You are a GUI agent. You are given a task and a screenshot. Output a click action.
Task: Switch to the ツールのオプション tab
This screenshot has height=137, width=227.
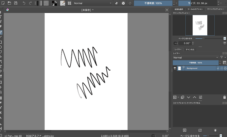pos(195,9)
